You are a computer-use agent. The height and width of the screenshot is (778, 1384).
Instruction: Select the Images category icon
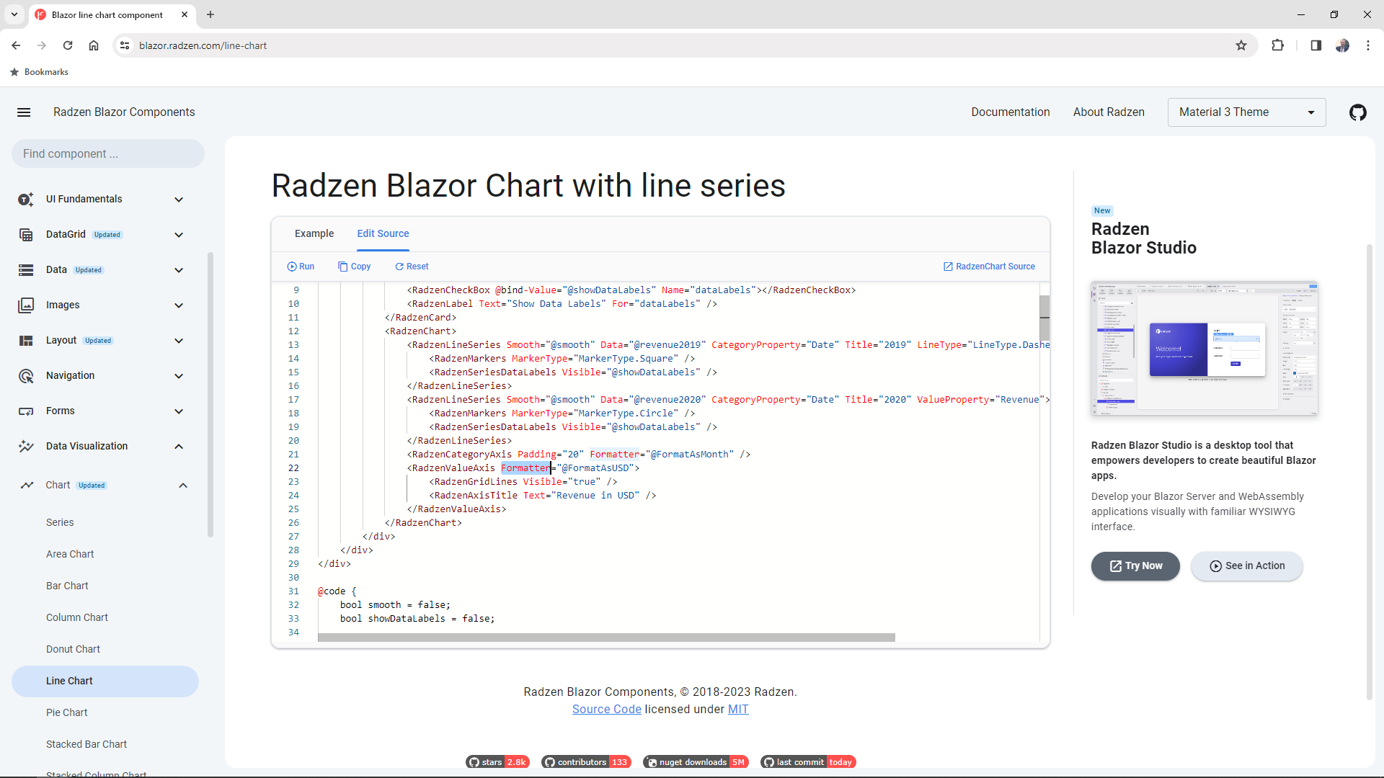[26, 305]
